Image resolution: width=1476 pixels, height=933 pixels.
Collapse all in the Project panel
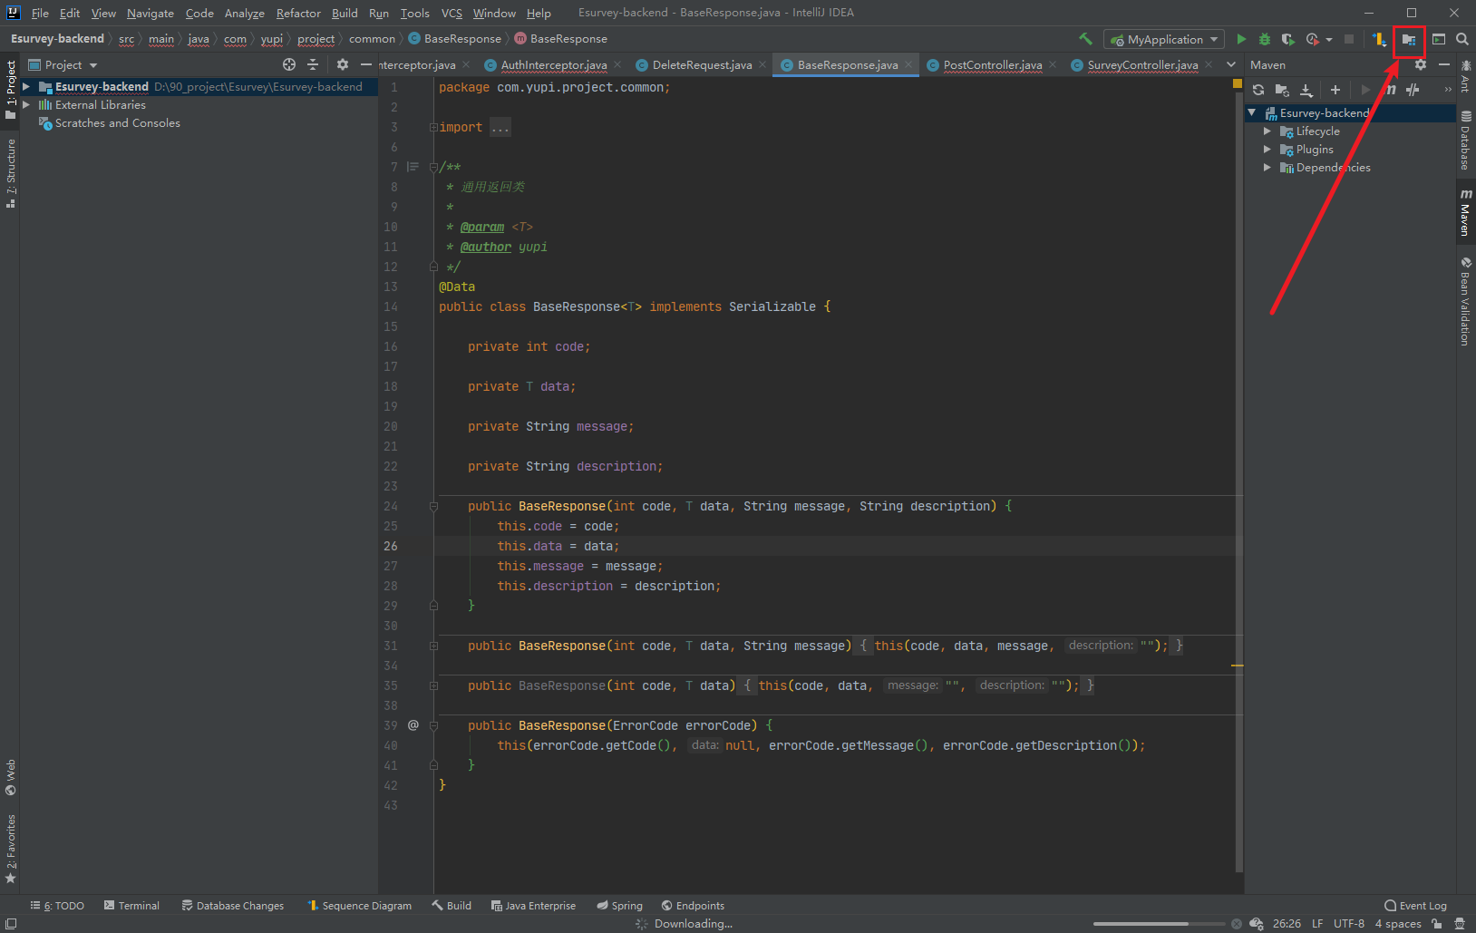pyautogui.click(x=313, y=64)
